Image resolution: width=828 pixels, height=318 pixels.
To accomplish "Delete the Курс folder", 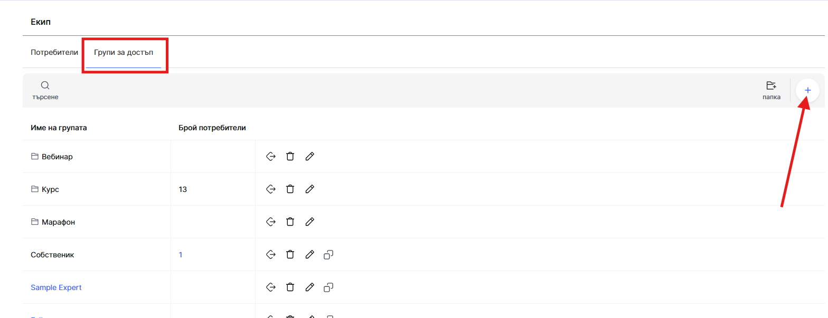I will [290, 189].
